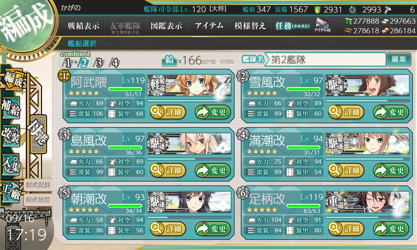This screenshot has height=250, width=417.
Task: Open the アイテム屋 item shop icon
Action: 322,25
